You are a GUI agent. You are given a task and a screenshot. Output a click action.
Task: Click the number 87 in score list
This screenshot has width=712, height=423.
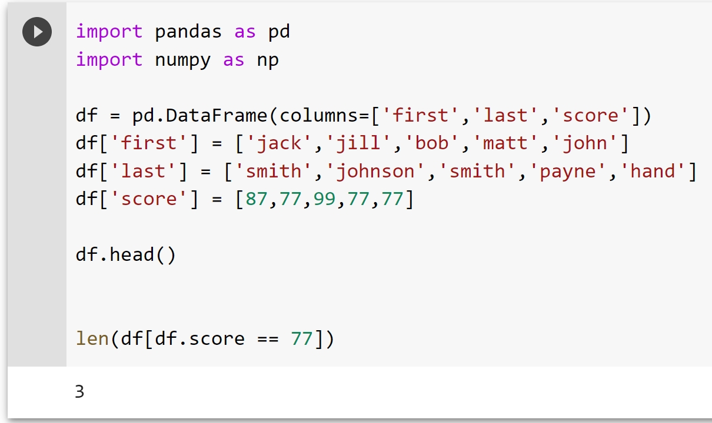tap(257, 199)
